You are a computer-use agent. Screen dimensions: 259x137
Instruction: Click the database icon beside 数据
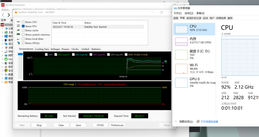coord(6,78)
